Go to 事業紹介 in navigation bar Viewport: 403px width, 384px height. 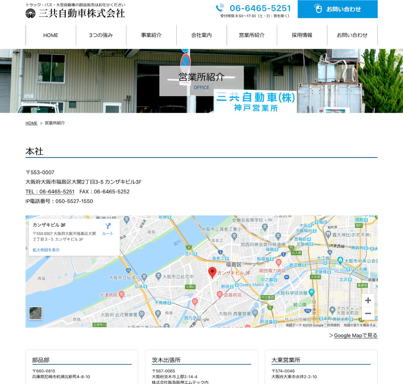[151, 35]
